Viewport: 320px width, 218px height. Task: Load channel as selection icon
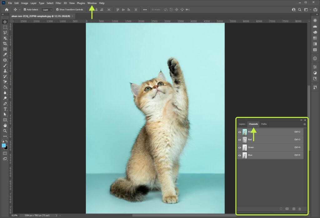[x=281, y=209]
